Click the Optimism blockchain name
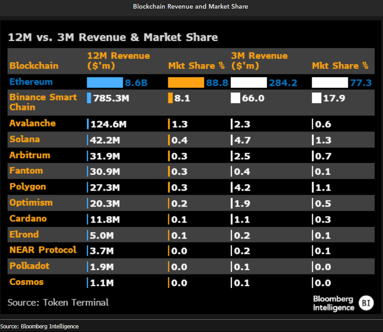The height and width of the screenshot is (332, 383). click(31, 203)
